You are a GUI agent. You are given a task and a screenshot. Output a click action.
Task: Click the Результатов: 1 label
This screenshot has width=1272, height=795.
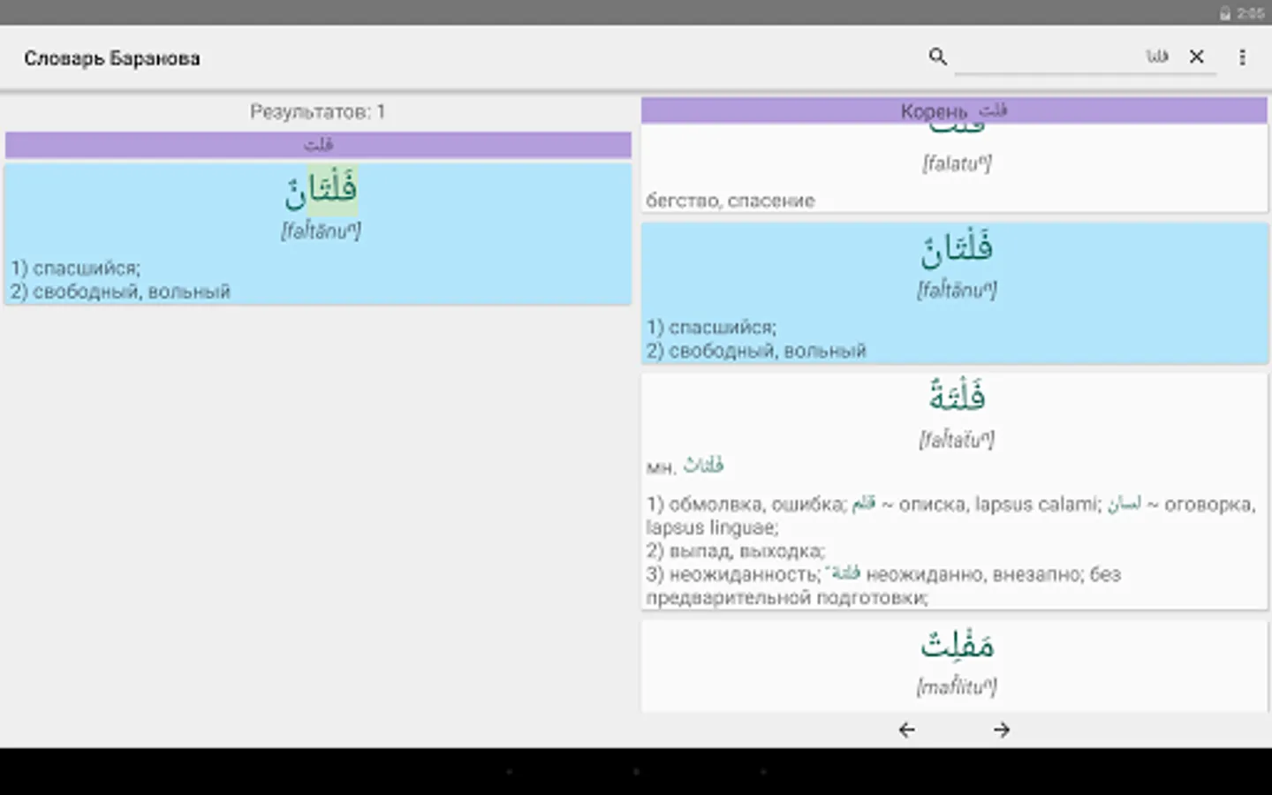[318, 112]
